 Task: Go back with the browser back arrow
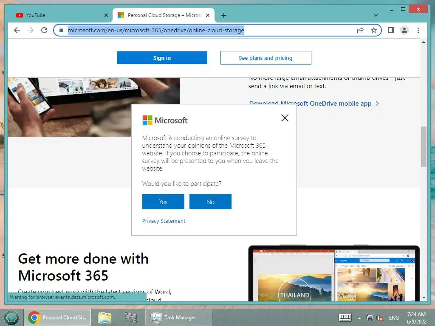click(17, 30)
